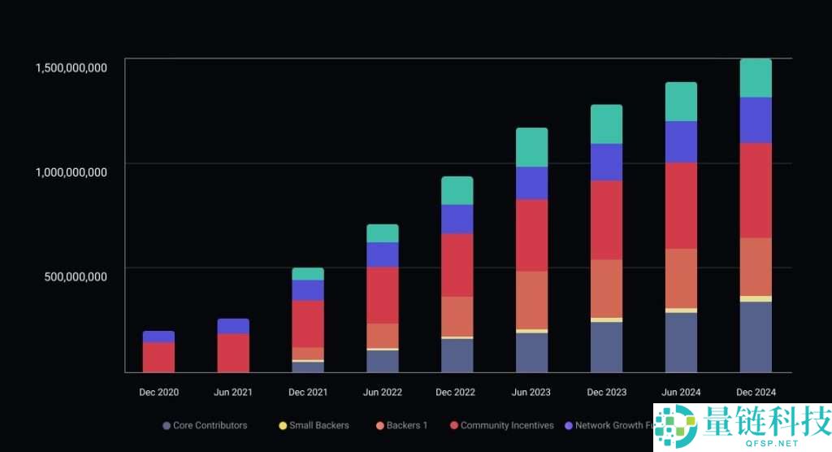Screen dimensions: 832x452
Task: Select the Dec 2024 x-axis label
Action: [x=756, y=393]
